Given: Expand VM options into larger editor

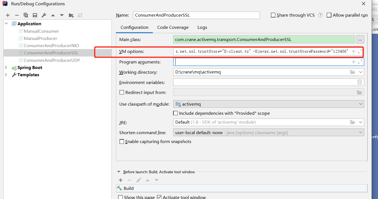Looking at the screenshot, I should (x=359, y=51).
